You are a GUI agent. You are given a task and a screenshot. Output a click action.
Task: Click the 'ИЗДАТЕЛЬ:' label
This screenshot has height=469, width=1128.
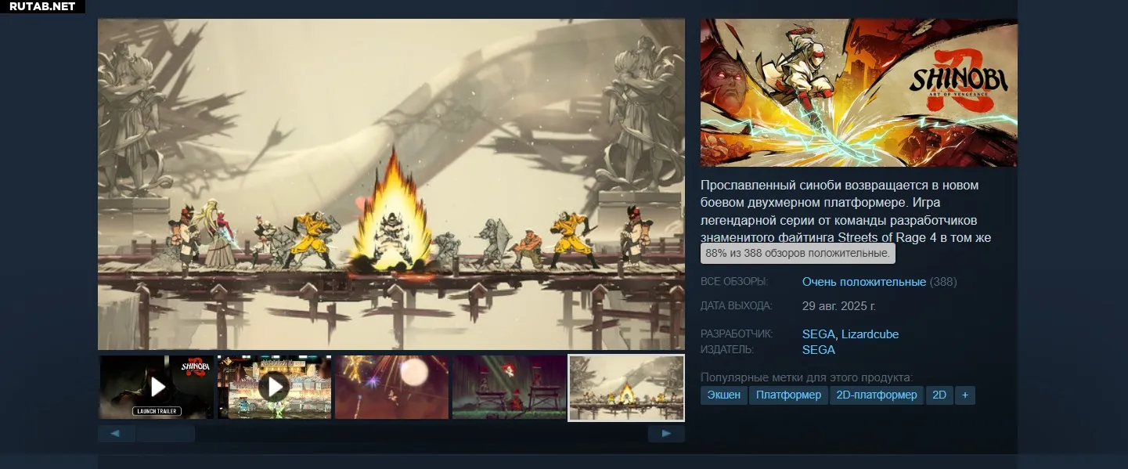[727, 350]
